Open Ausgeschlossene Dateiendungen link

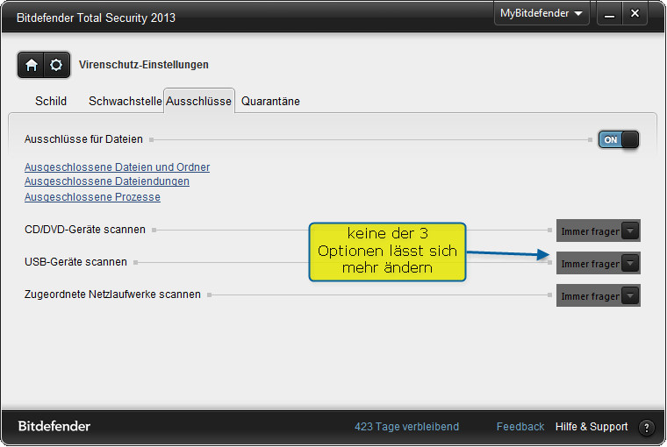(x=107, y=181)
